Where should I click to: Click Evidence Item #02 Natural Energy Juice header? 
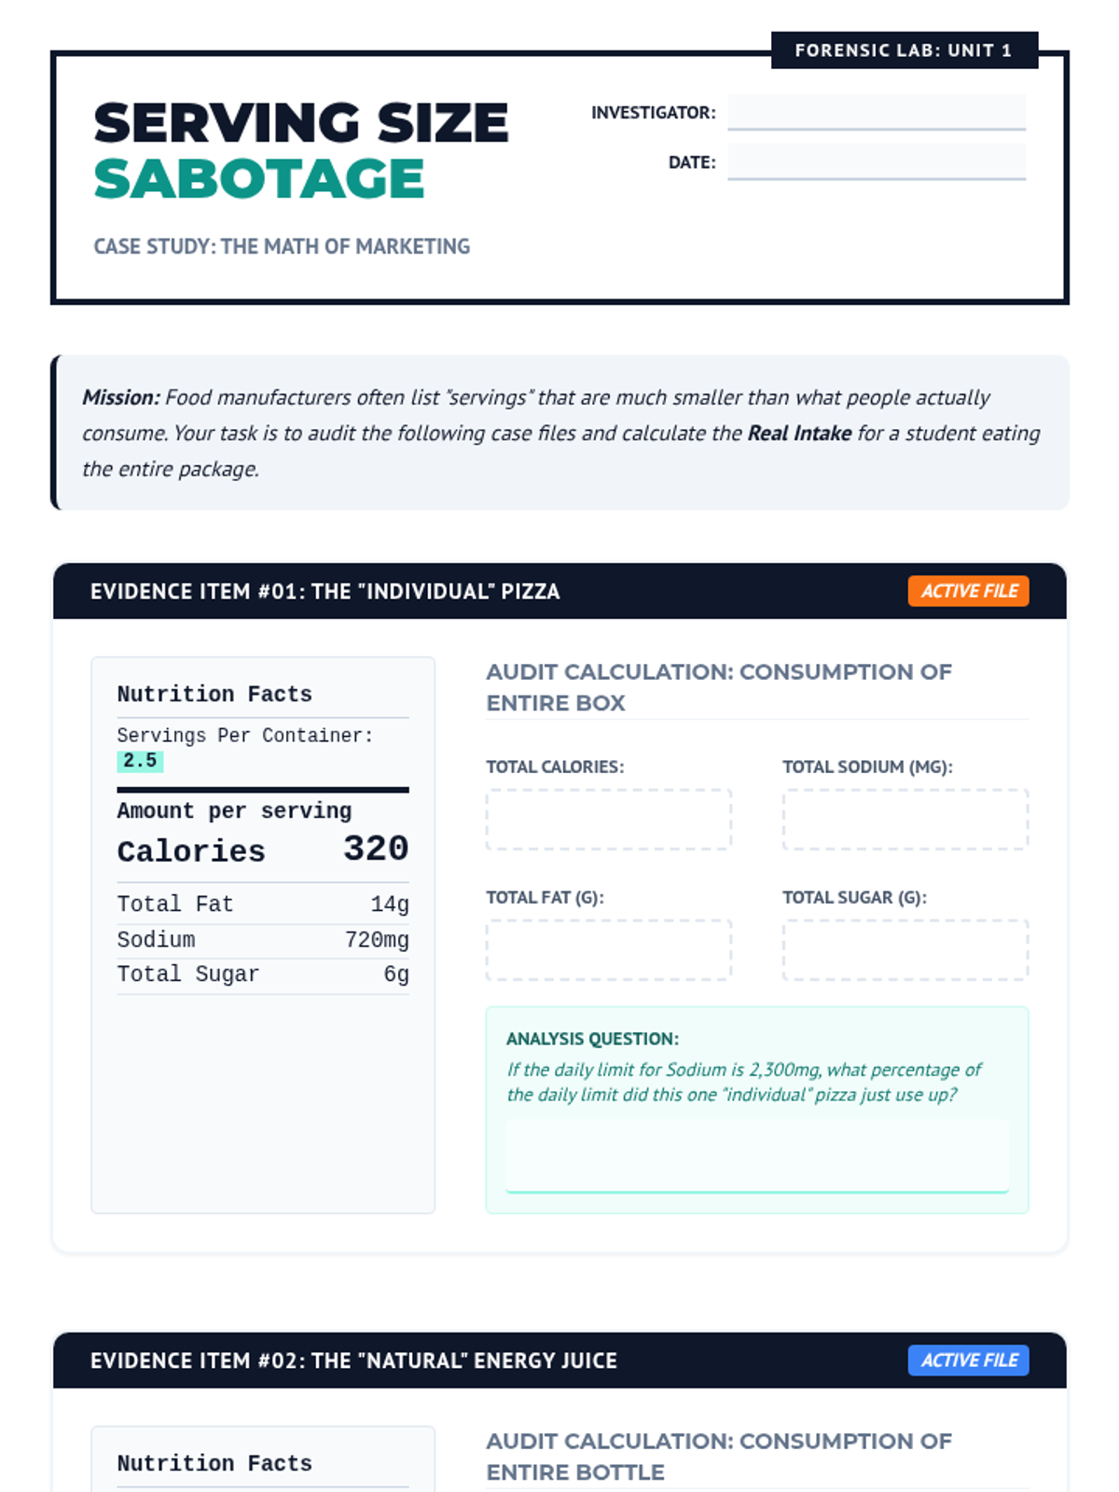[x=353, y=1361]
